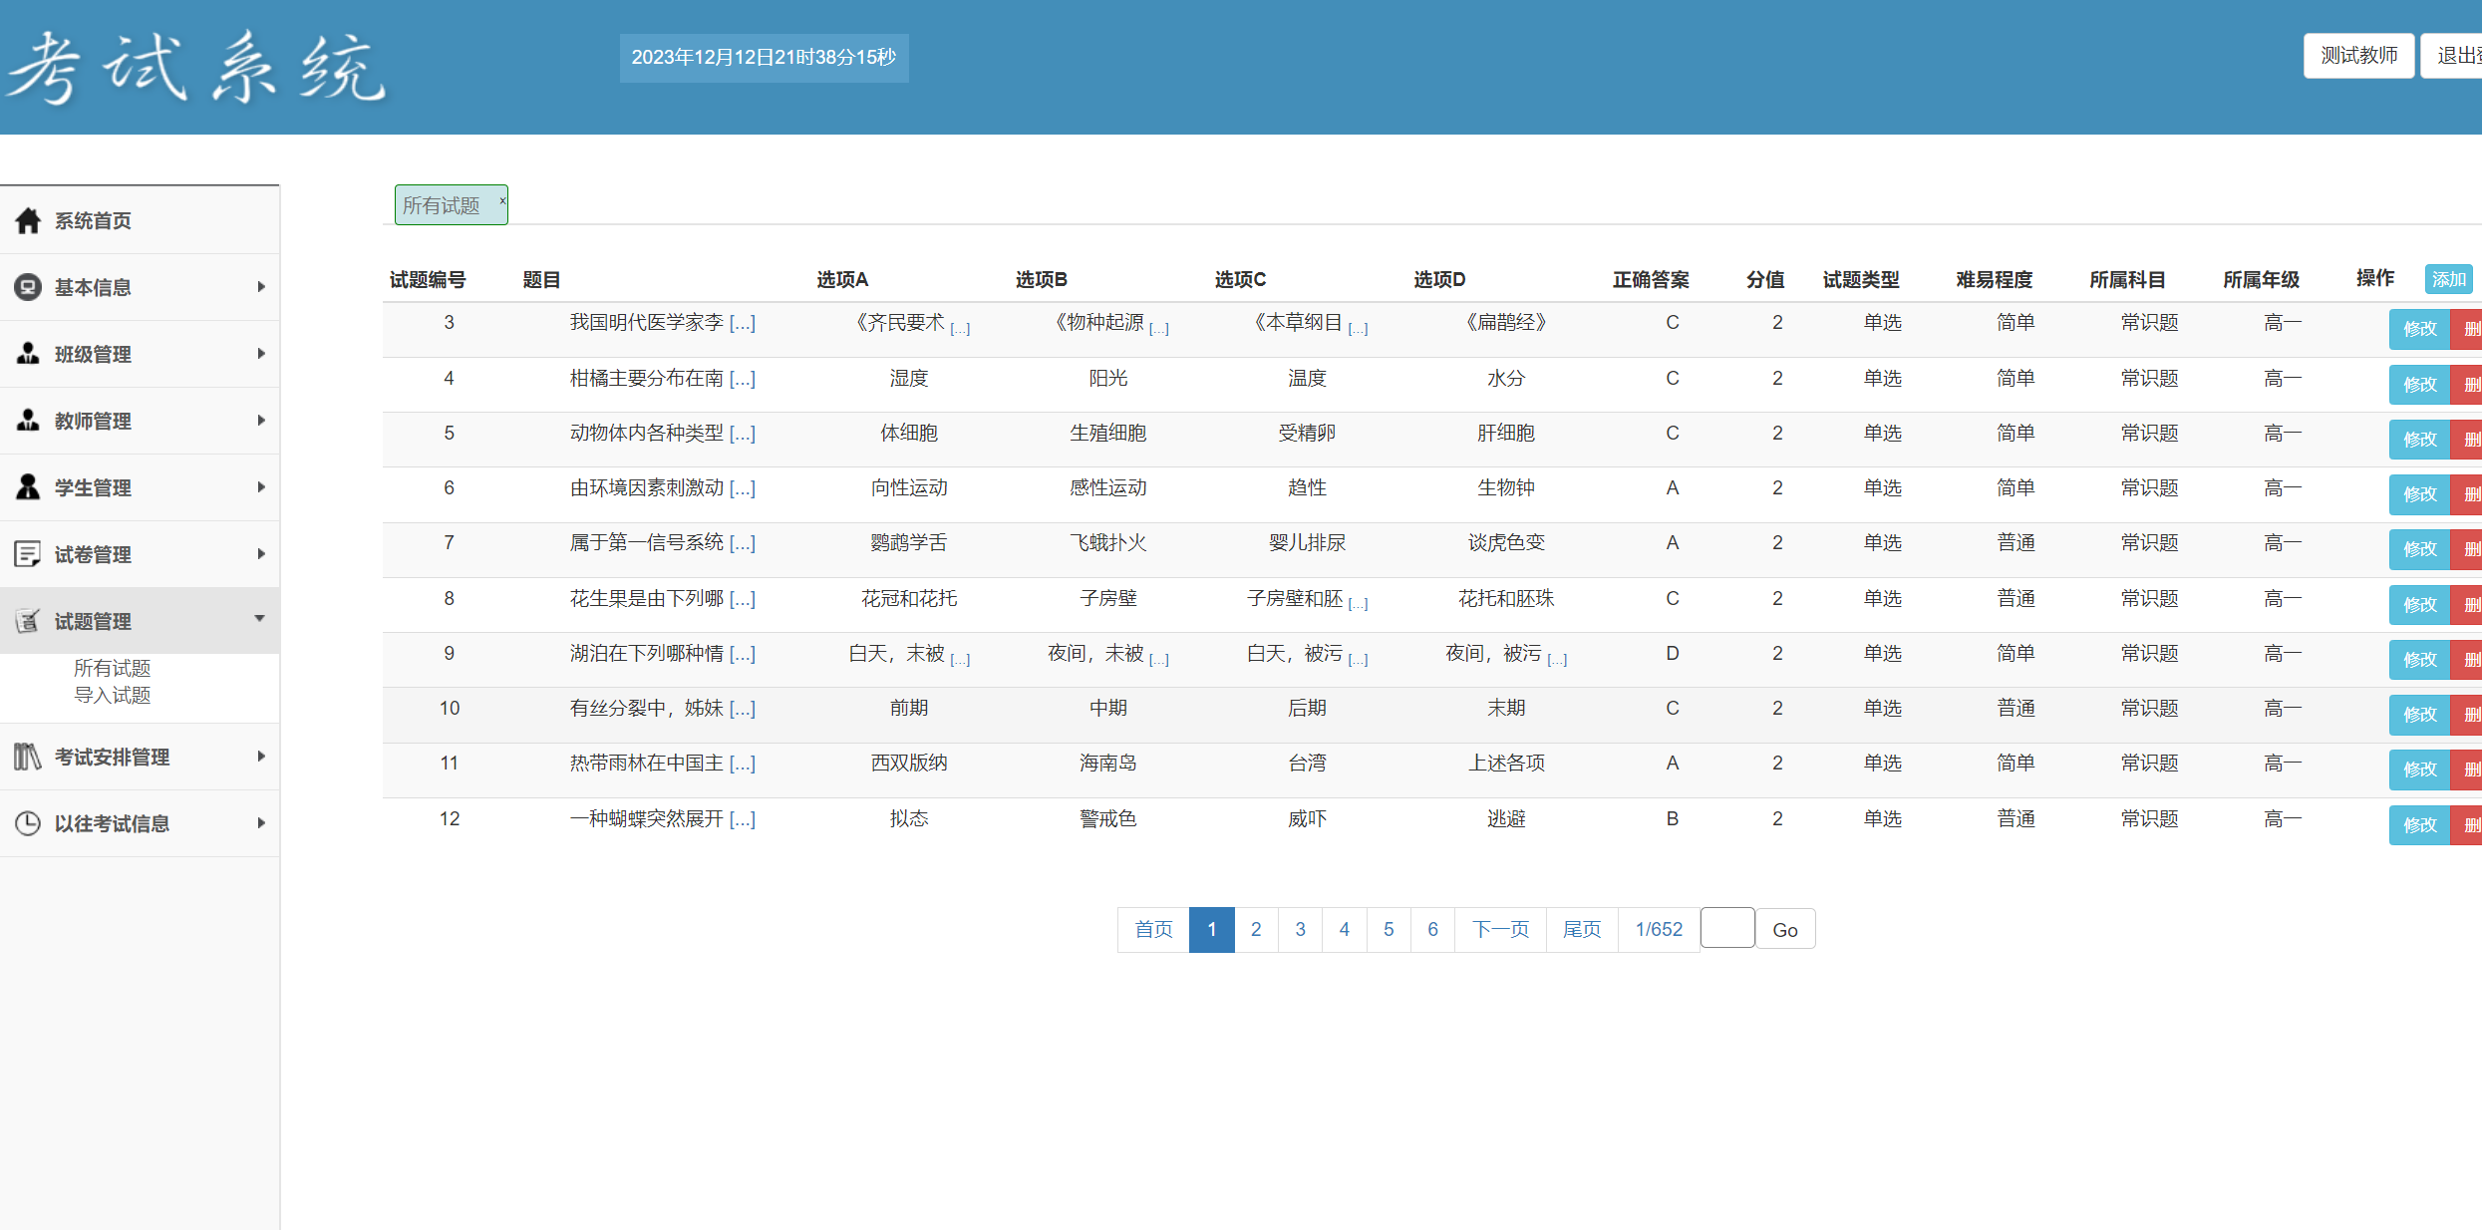Collapse the 试题管理 menu arrow

260,619
